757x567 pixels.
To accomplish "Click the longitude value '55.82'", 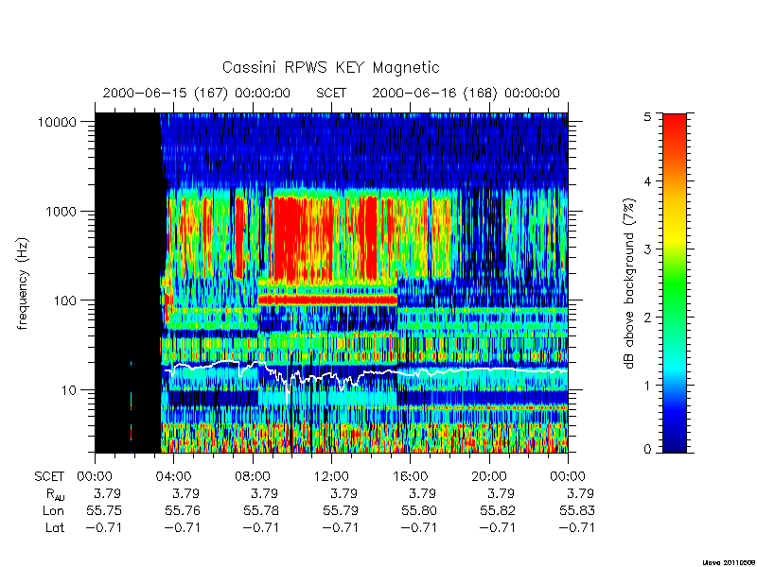I will 498,510.
